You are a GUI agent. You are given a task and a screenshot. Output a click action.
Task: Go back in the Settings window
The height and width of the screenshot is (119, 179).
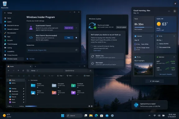click(5, 13)
